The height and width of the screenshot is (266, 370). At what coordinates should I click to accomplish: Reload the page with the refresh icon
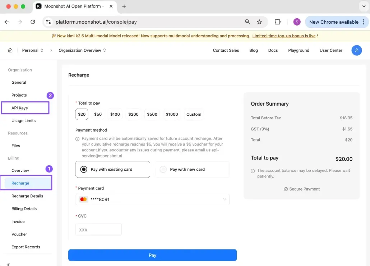pos(33,22)
